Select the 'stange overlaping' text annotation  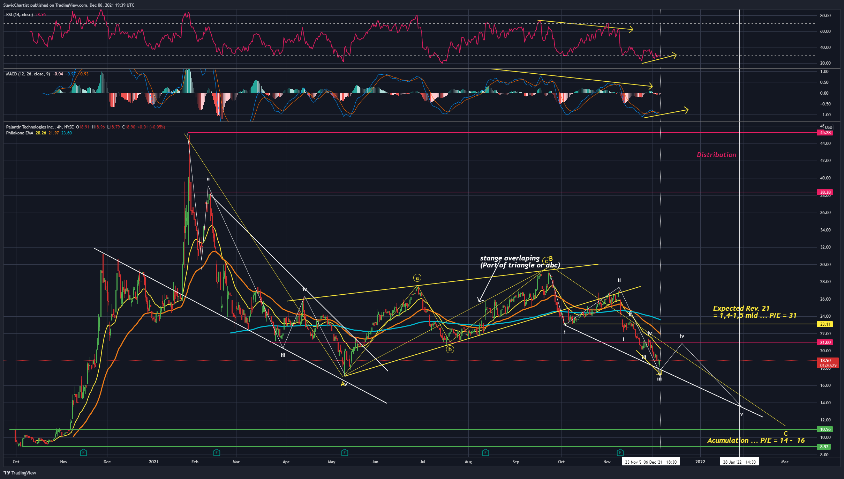pos(510,258)
